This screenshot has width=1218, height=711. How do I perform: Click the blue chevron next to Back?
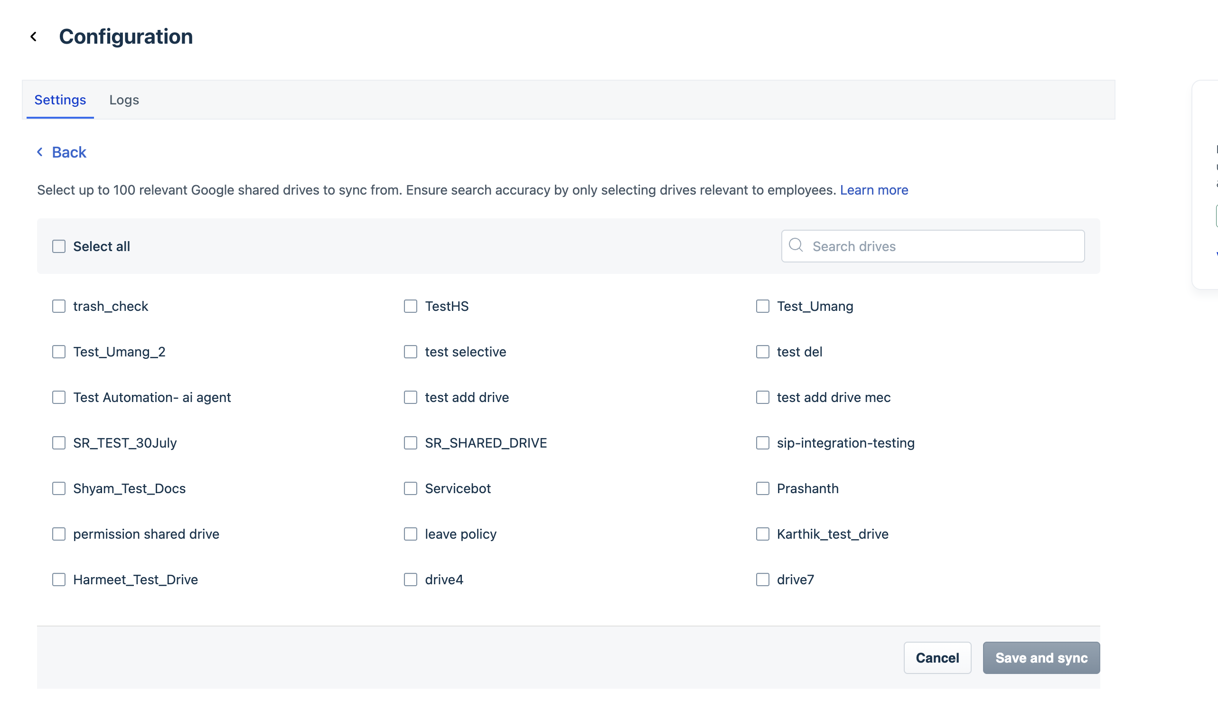pyautogui.click(x=40, y=152)
